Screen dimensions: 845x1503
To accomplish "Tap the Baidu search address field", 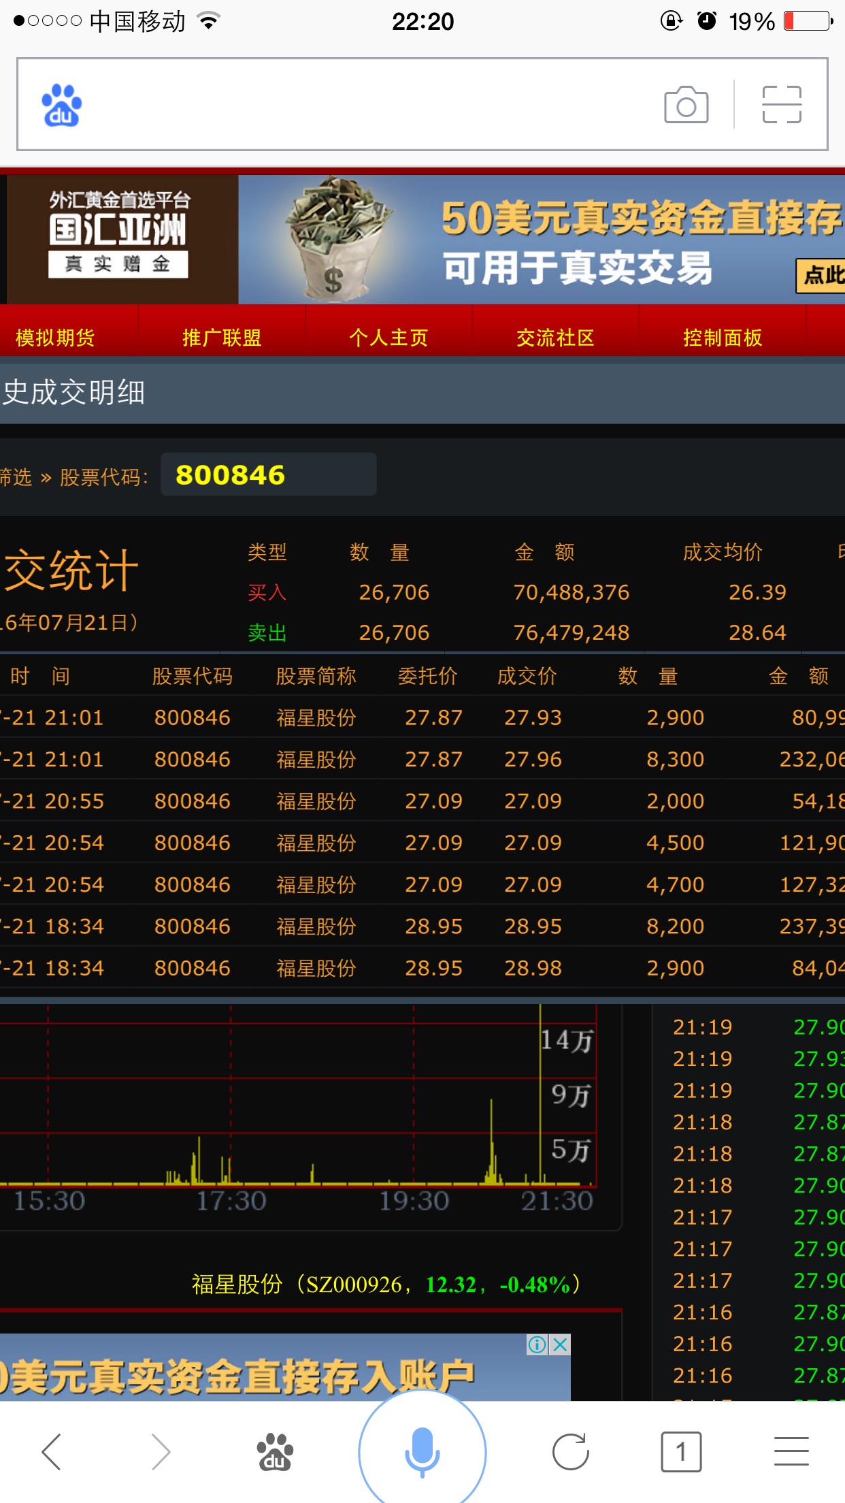I will pos(367,105).
